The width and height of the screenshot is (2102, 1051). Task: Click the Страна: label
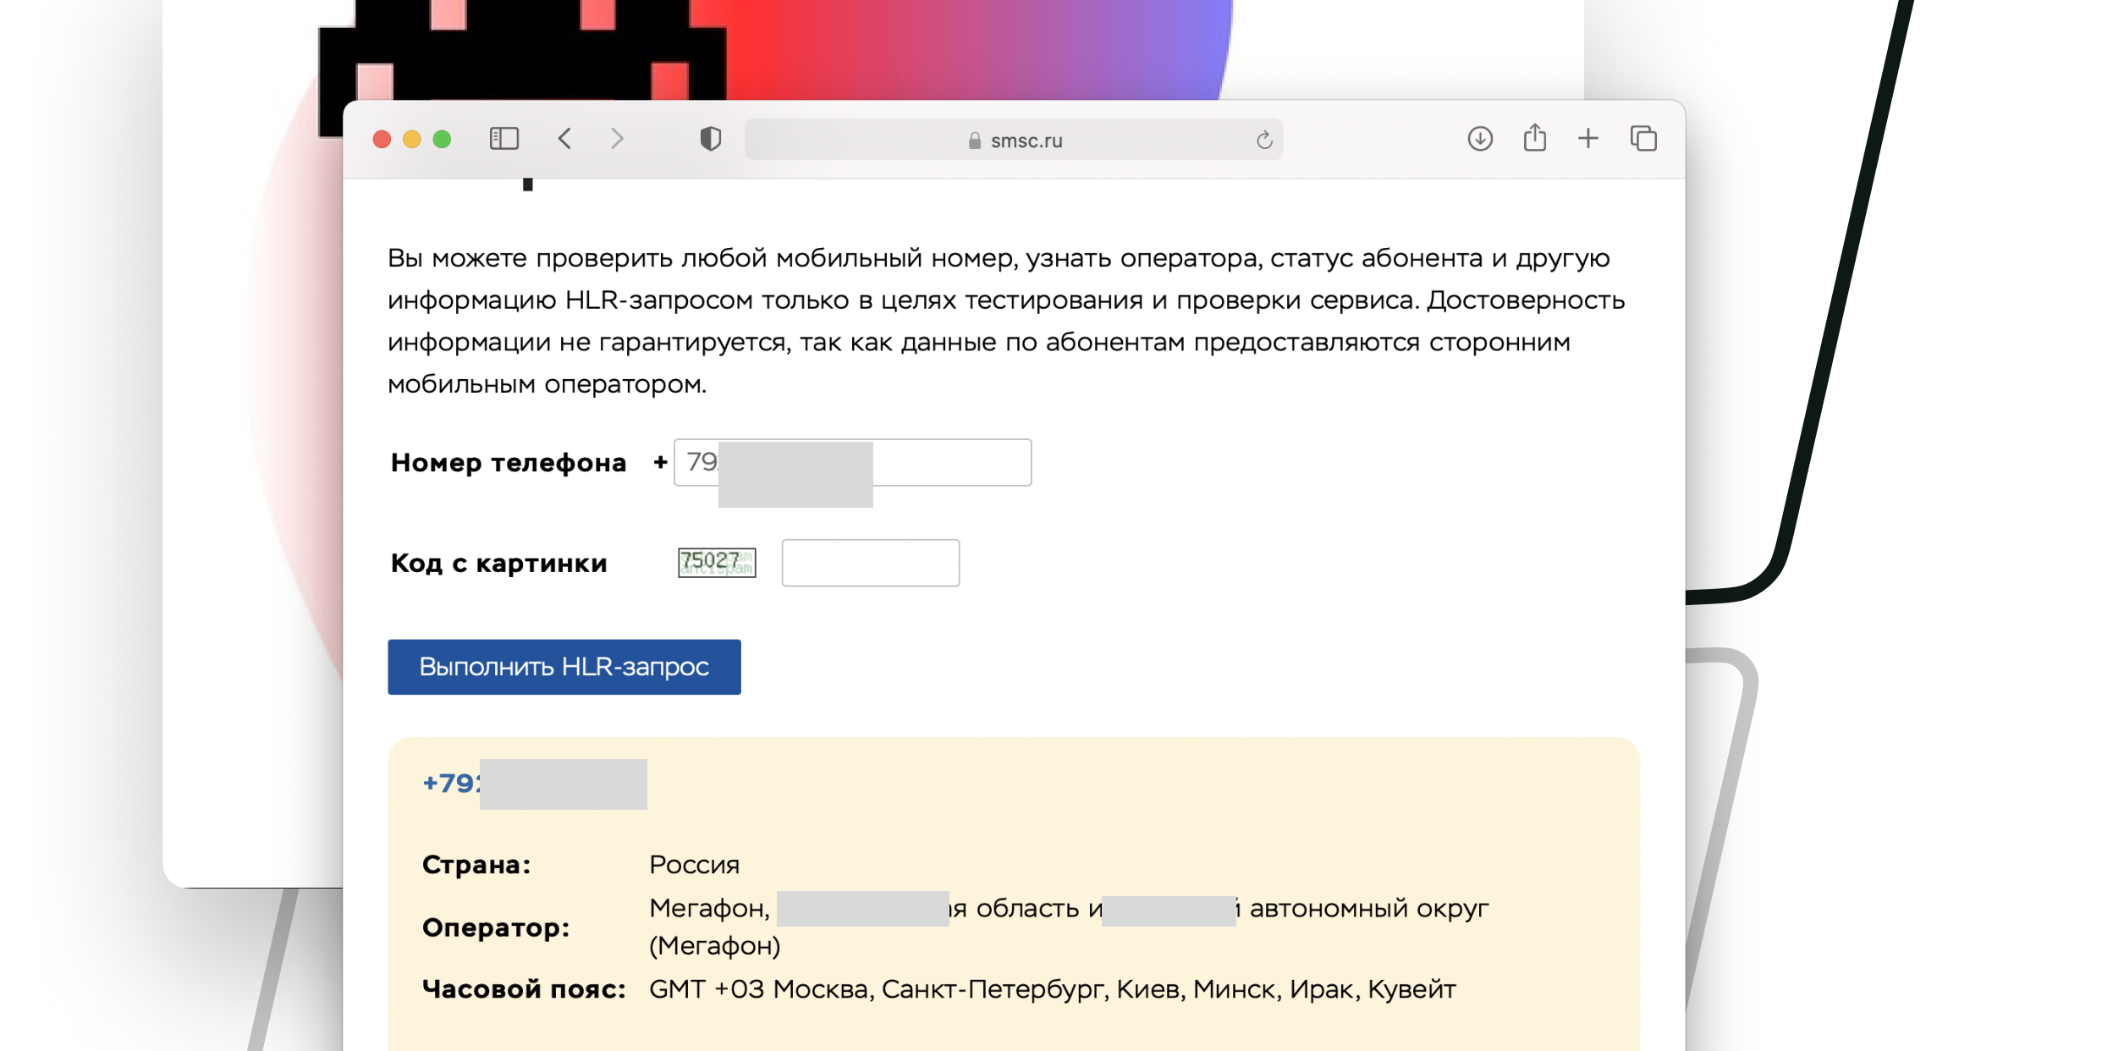(x=476, y=865)
